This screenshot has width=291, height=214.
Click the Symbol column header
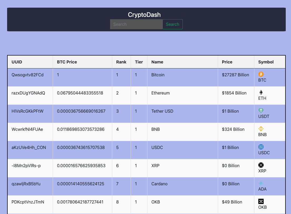point(266,62)
